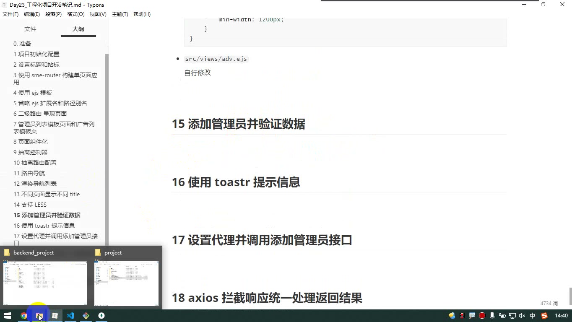
Task: Click the backend_project window preview thumbnail
Action: (45, 283)
